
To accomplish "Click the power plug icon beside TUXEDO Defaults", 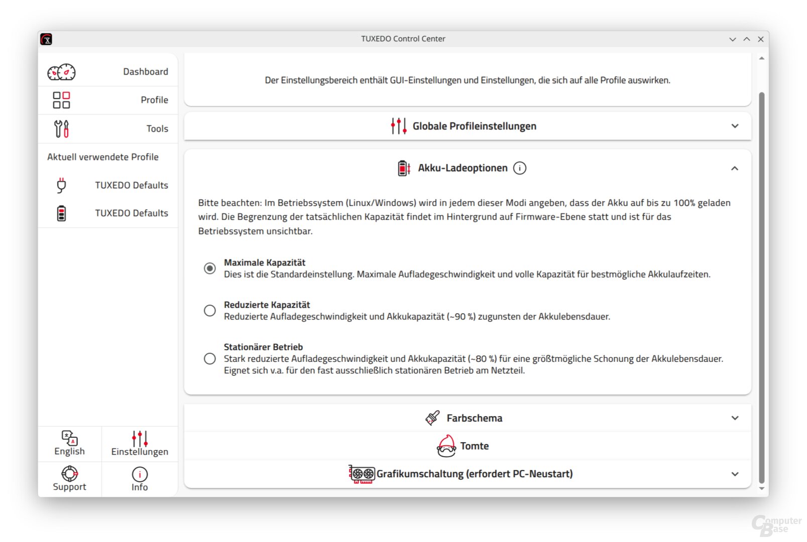I will click(x=61, y=185).
